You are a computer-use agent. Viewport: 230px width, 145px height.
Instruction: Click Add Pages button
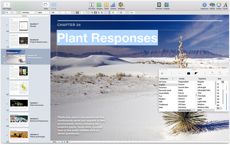point(7,5)
